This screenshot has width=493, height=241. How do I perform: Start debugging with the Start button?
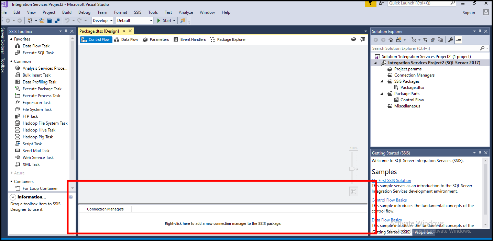tap(164, 21)
